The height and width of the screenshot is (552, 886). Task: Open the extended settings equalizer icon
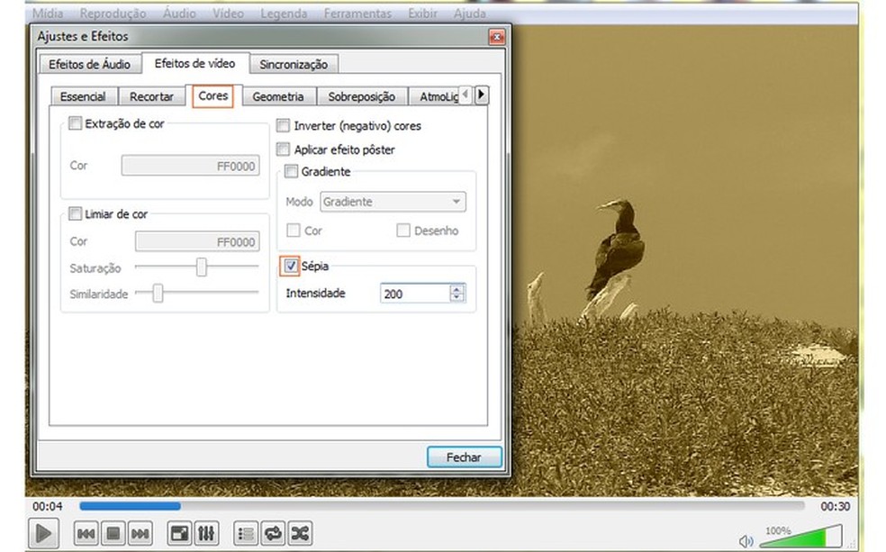(x=205, y=533)
